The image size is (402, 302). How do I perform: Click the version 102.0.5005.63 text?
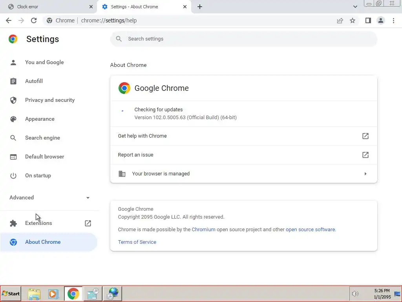(185, 117)
